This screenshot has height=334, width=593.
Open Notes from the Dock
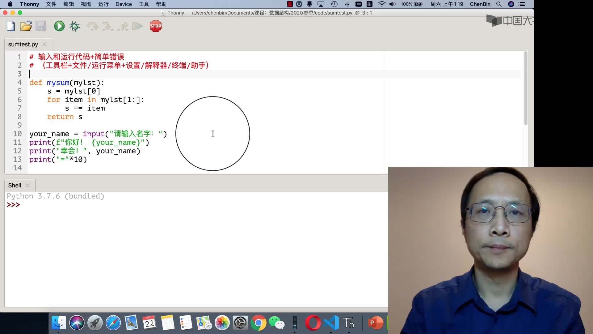[x=168, y=323]
